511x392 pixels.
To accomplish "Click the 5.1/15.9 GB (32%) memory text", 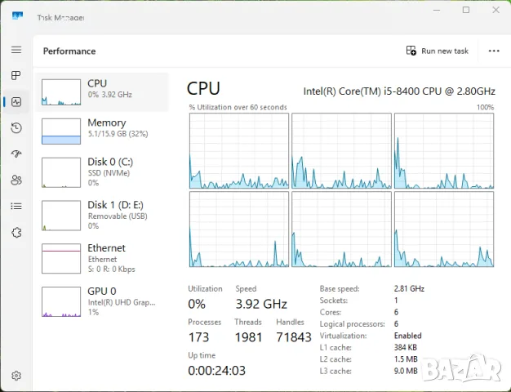I will tap(118, 134).
